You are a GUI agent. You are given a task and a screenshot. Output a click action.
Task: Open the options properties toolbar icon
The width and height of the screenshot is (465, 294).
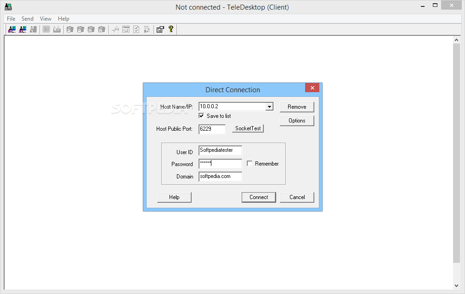160,29
